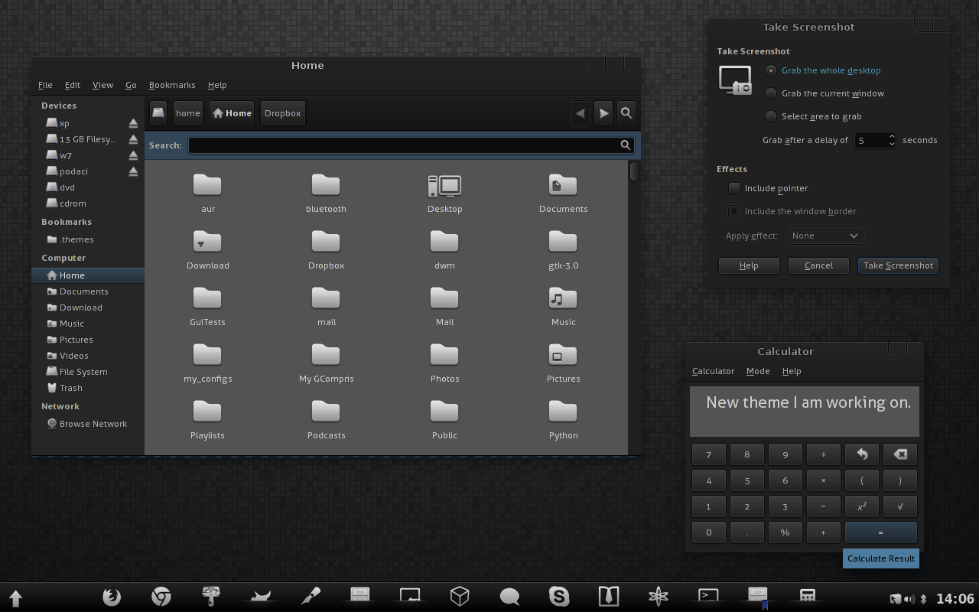Open the File menu in file manager
The width and height of the screenshot is (979, 612).
click(x=45, y=85)
